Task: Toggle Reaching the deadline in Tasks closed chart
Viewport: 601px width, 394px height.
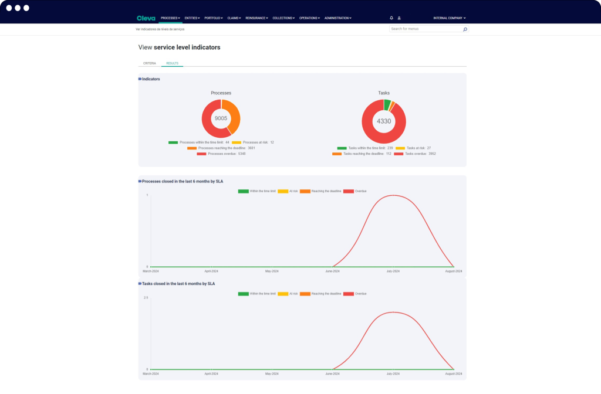Action: [x=320, y=294]
